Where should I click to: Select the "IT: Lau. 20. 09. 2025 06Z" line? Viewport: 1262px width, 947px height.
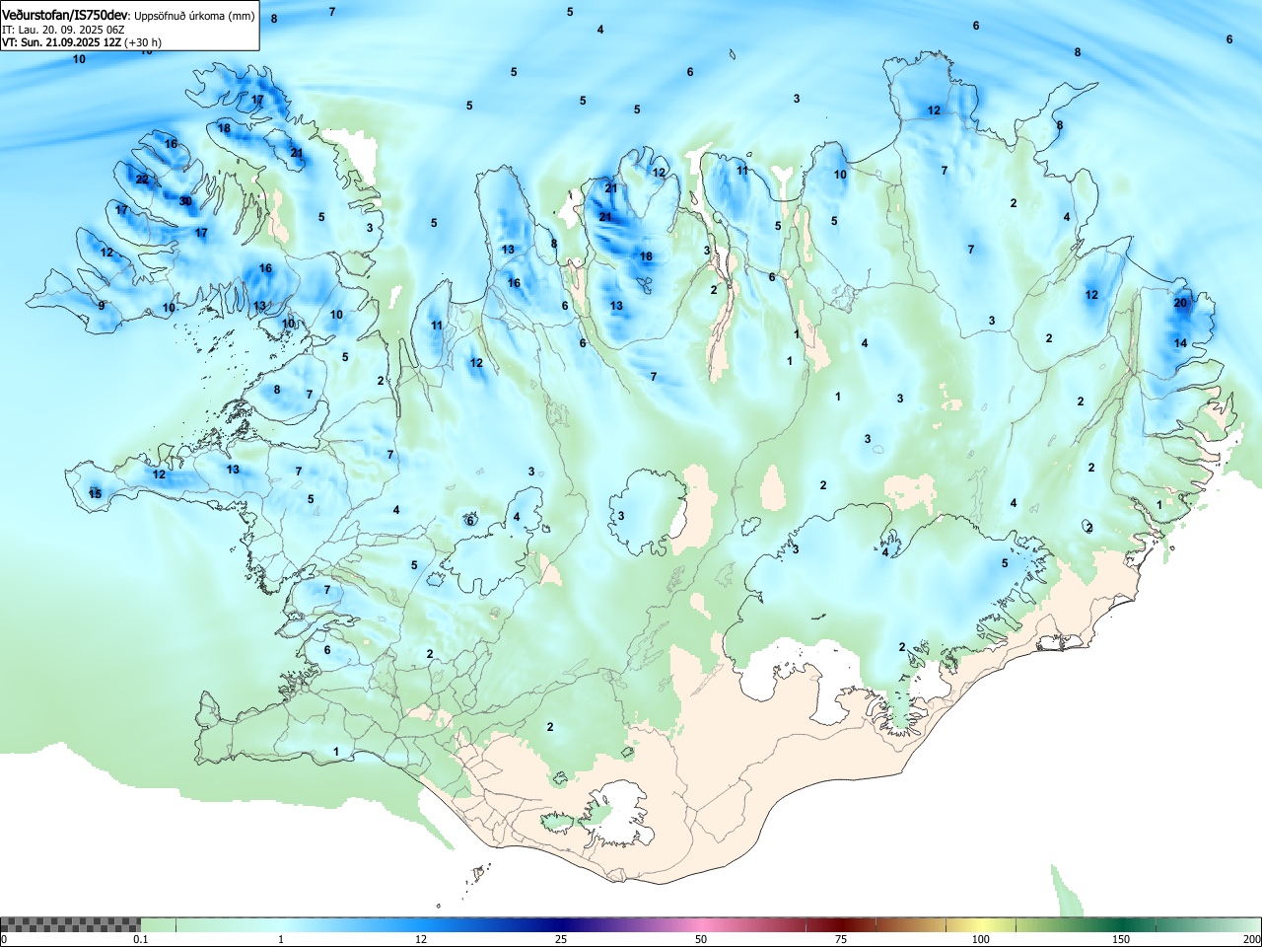click(x=63, y=30)
